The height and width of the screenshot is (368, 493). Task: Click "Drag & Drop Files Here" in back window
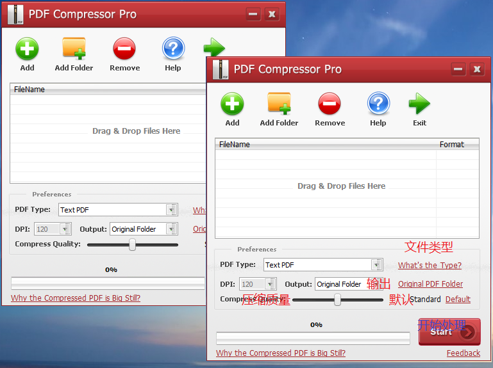[136, 131]
